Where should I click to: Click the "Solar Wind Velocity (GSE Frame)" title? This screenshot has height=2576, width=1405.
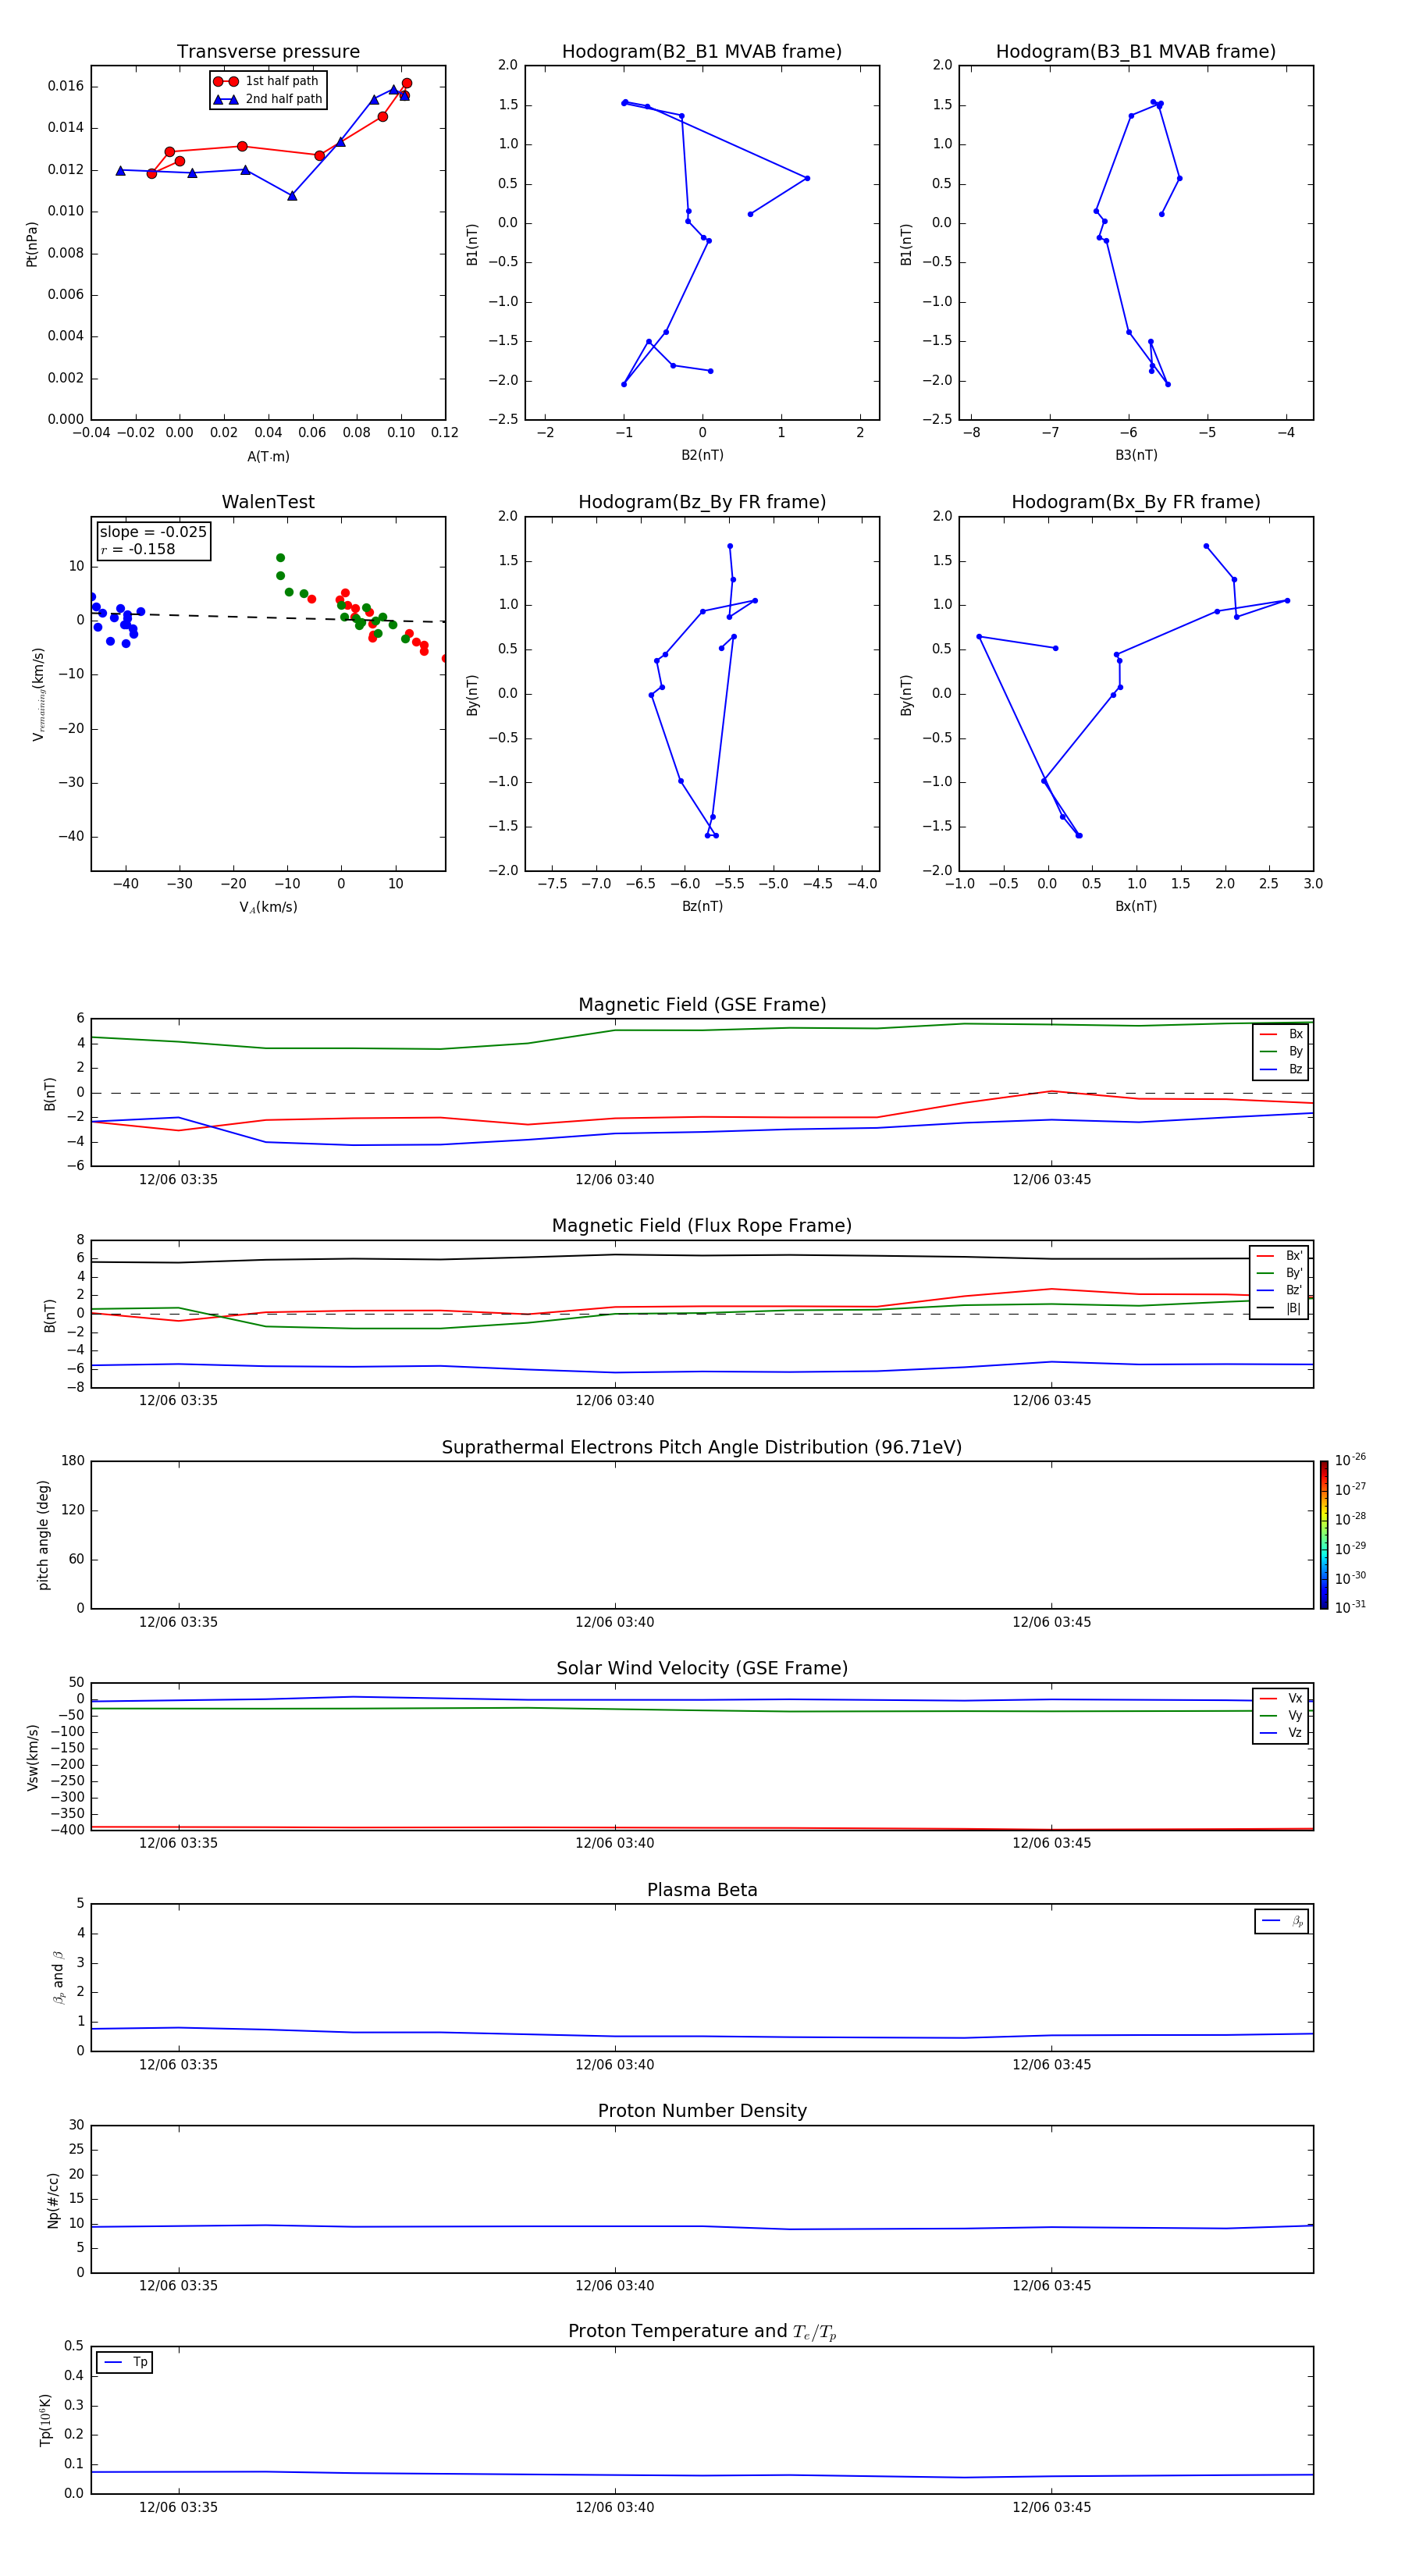pos(702,1668)
